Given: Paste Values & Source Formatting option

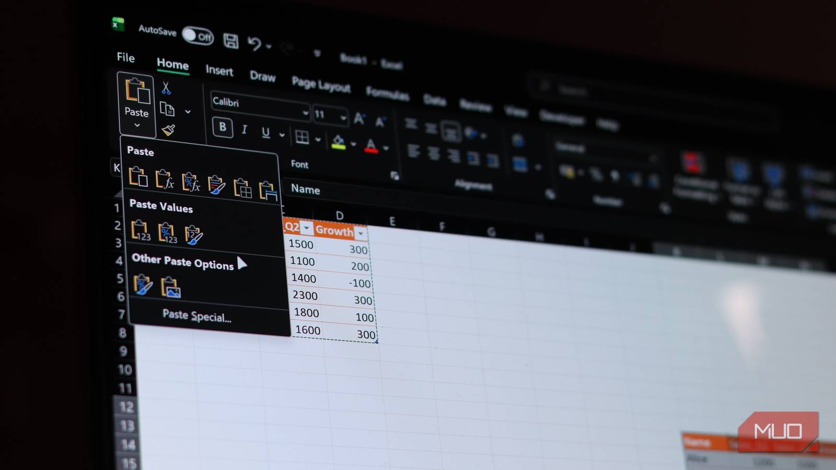Looking at the screenshot, I should coord(193,236).
